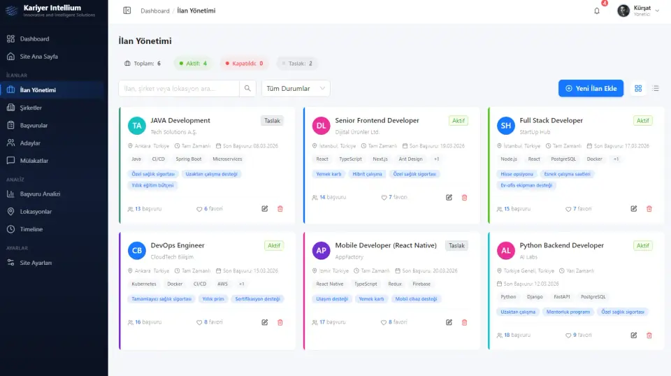
Task: Delete Senior Frontend Developer listing
Action: (464, 198)
